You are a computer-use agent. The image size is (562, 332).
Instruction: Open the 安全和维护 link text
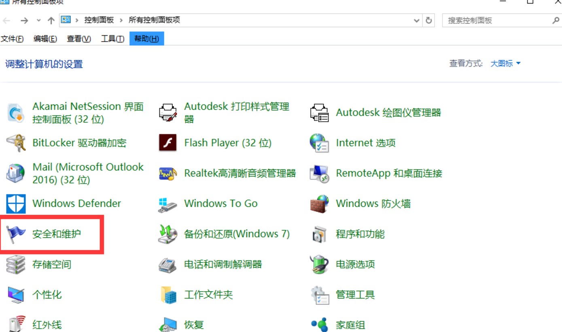(57, 234)
